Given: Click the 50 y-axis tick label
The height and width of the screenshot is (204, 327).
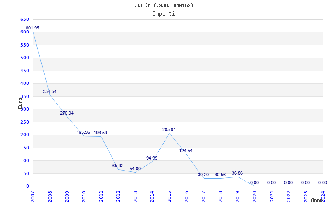Looking at the screenshot, I should [x=26, y=174].
